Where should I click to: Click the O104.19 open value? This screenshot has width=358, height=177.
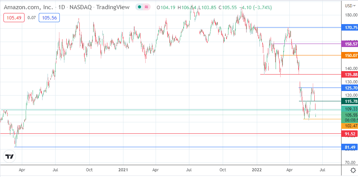166,8
